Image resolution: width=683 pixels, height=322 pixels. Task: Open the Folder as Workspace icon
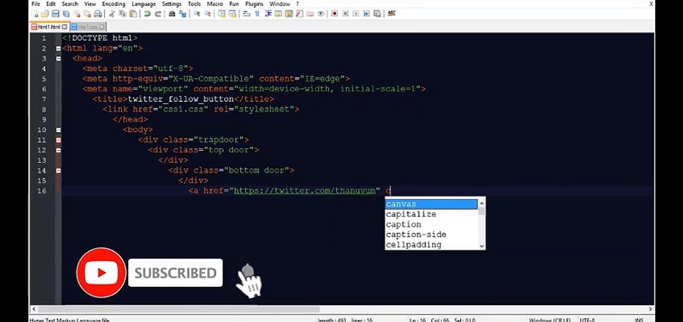pyautogui.click(x=310, y=14)
